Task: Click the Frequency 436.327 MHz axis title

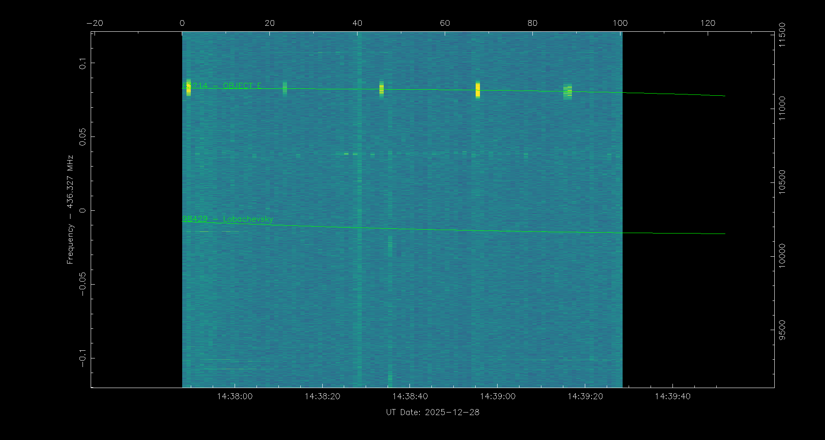Action: pyautogui.click(x=70, y=209)
